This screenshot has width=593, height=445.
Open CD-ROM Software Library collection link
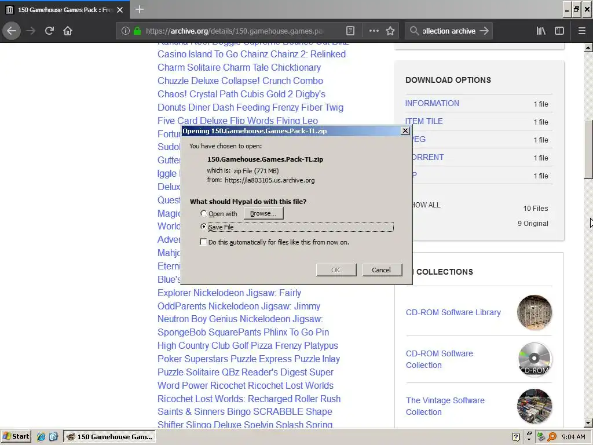(x=453, y=312)
